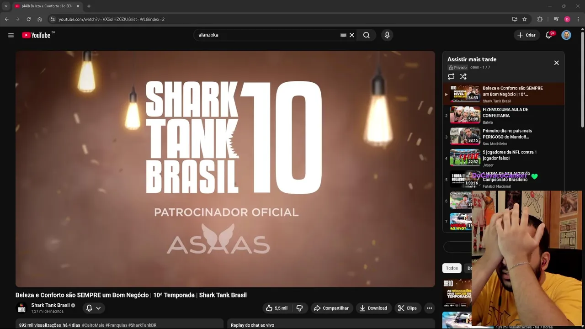Go to the YouTube home logo
The image size is (585, 329).
coord(36,35)
